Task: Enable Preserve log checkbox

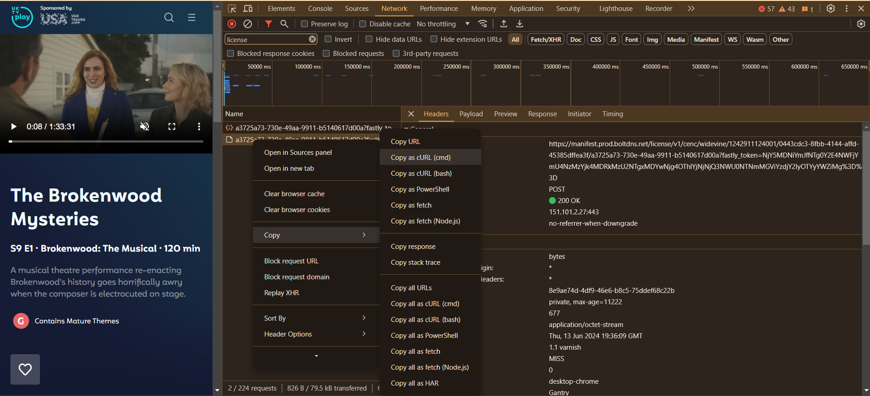Action: pos(305,24)
